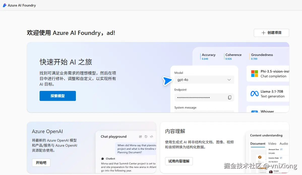This screenshot has height=175, width=302.
Task: Click the masked Endpoint field
Action: point(204,97)
